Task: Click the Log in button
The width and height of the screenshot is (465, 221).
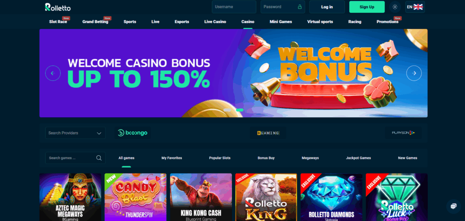Action: click(x=327, y=7)
